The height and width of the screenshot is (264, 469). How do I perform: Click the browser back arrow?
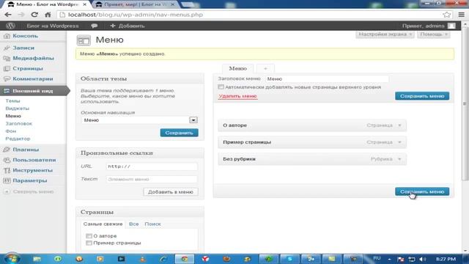tap(8, 15)
